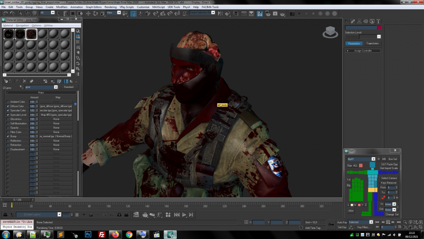Launch Photoshop from the taskbar

88,234
